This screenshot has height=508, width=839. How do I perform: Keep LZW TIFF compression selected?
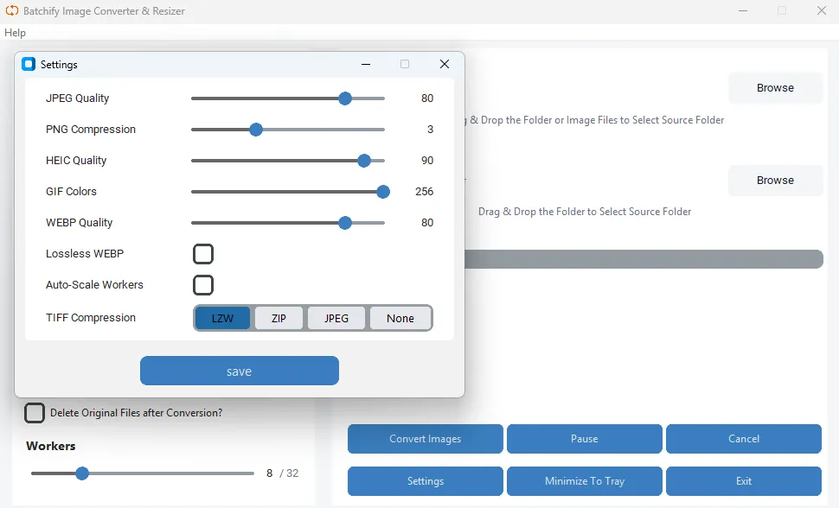click(x=222, y=317)
